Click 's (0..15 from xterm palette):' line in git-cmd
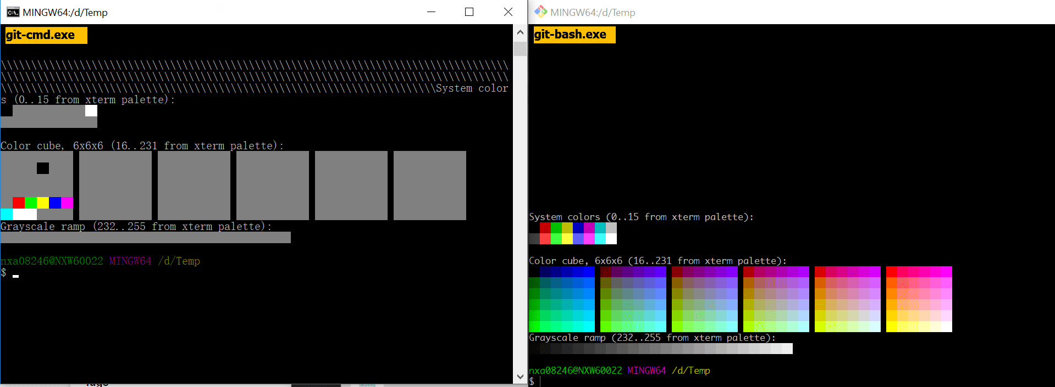 (x=88, y=99)
